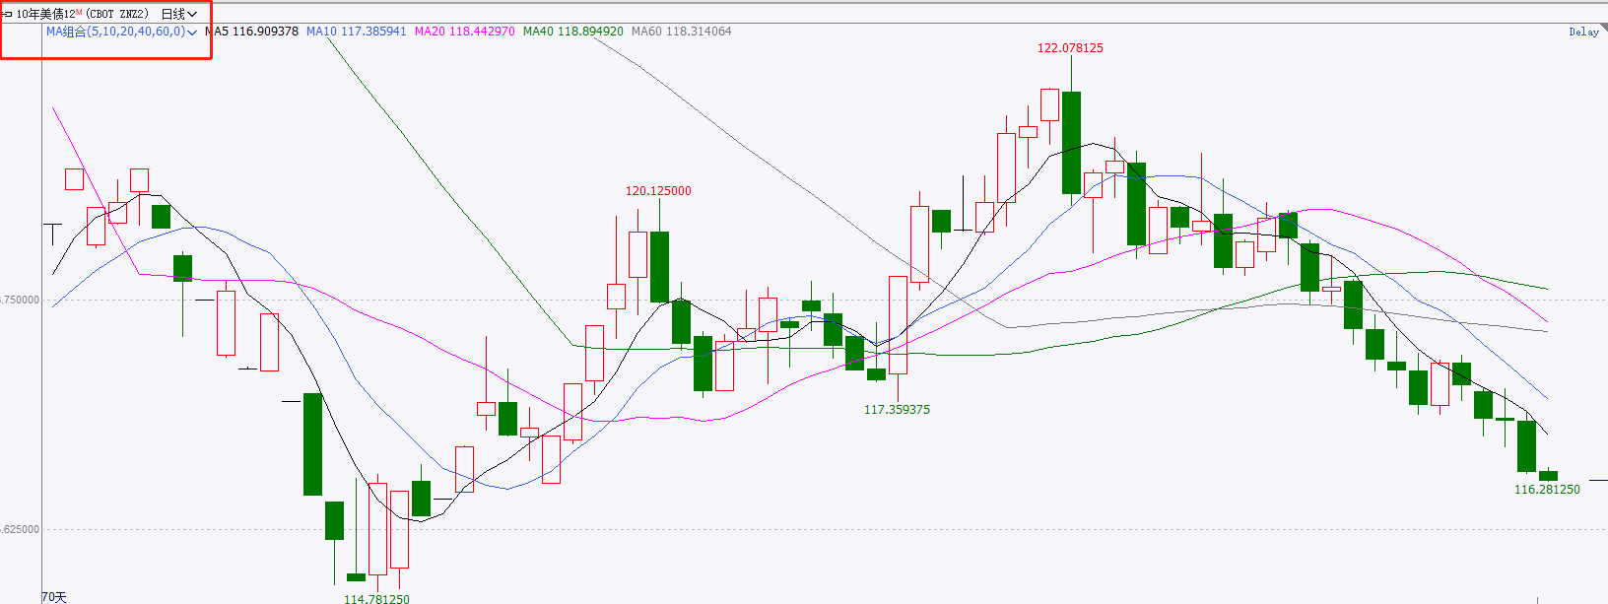
Task: Click the MA10 117.385941 legend value
Action: pos(356,32)
